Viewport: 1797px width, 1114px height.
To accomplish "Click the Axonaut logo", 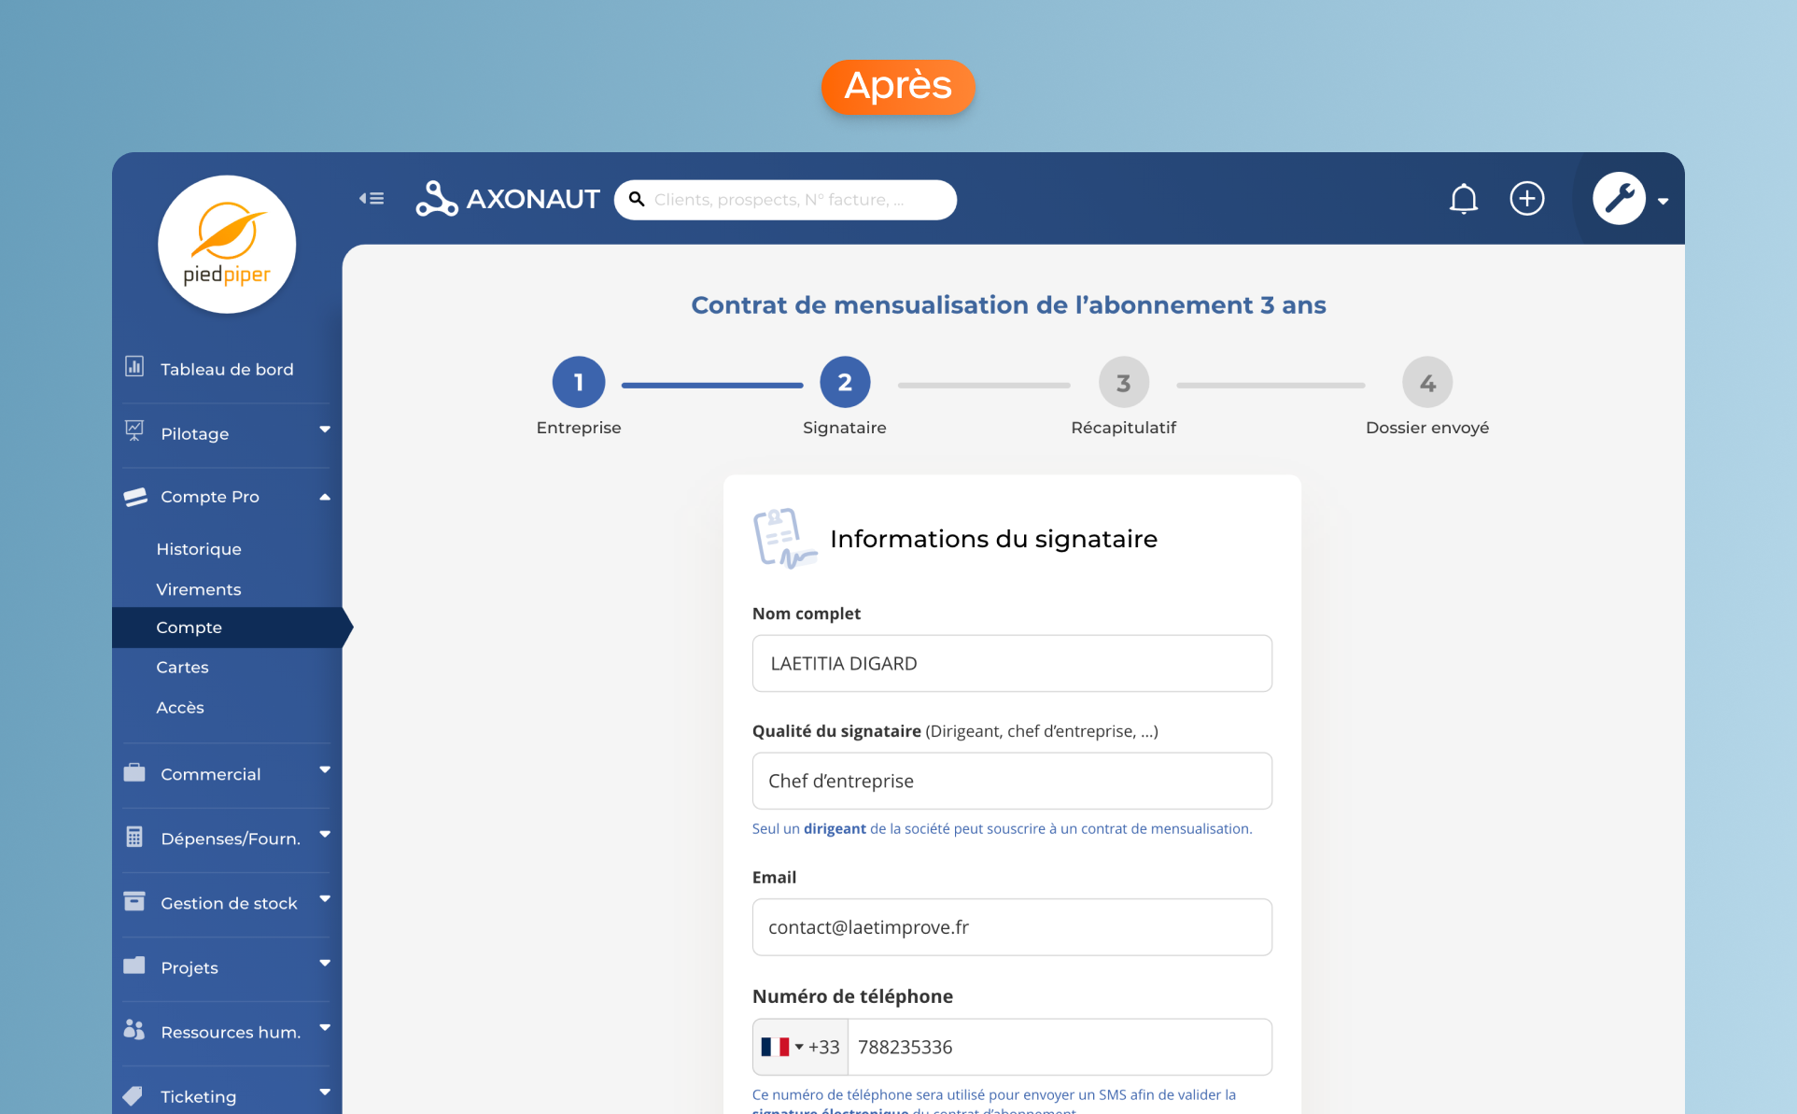I will point(508,199).
